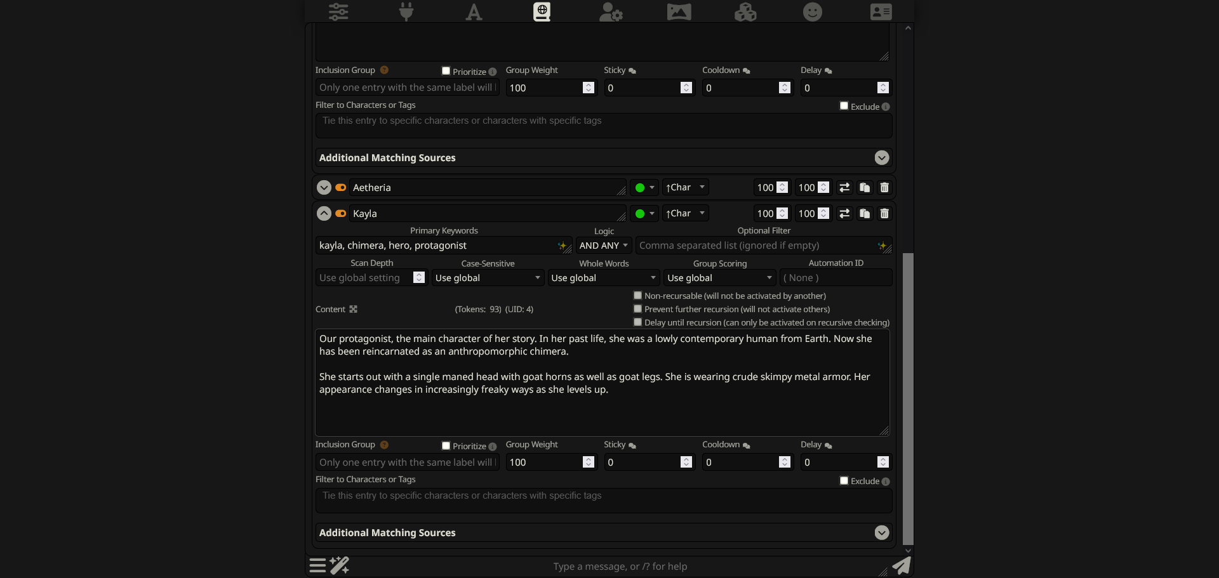Viewport: 1219px width, 578px height.
Task: Collapse the Kayla entry
Action: (324, 213)
